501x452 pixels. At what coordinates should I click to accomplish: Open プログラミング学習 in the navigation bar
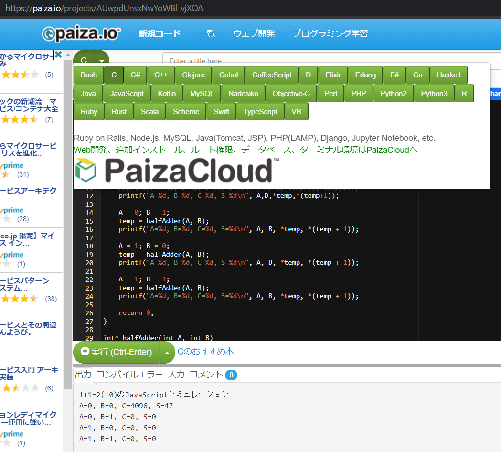(x=330, y=34)
